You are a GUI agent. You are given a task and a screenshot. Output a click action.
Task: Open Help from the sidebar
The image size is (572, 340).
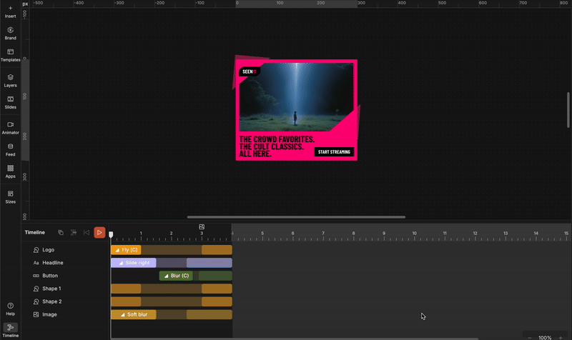coord(10,309)
